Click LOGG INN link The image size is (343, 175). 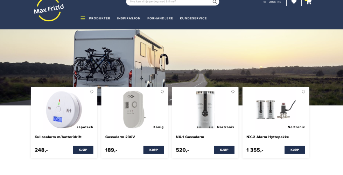275,2
